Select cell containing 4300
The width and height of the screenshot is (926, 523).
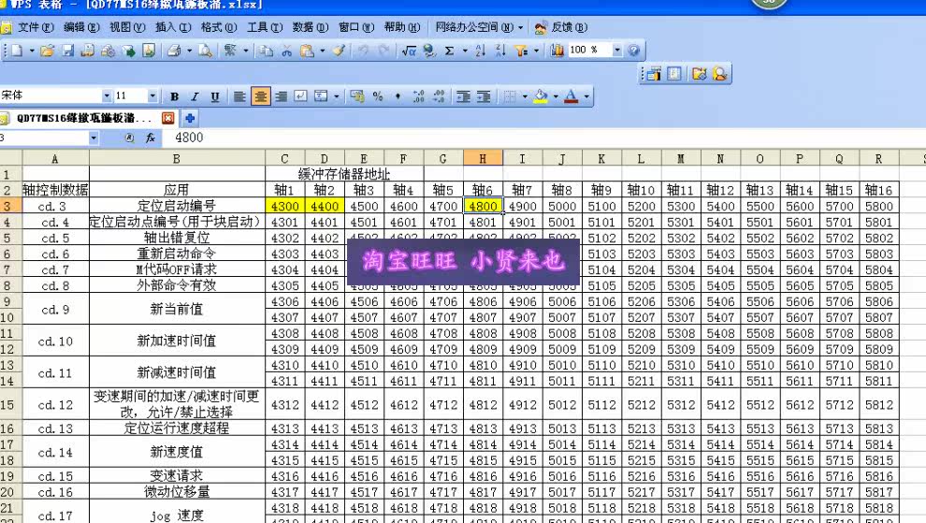pos(285,206)
